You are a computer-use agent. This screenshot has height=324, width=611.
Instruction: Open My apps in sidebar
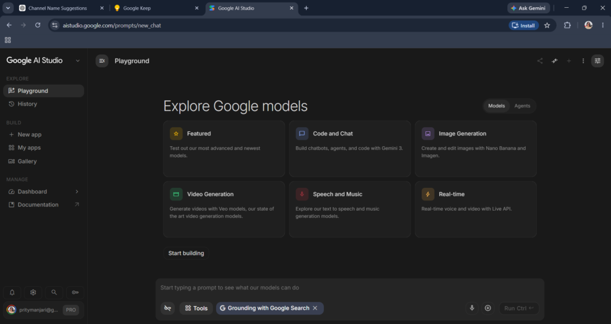pyautogui.click(x=44, y=148)
